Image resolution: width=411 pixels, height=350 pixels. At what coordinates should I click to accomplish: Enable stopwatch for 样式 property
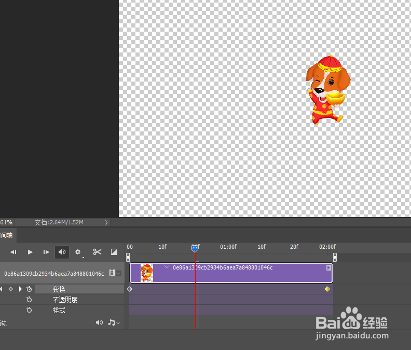(29, 310)
